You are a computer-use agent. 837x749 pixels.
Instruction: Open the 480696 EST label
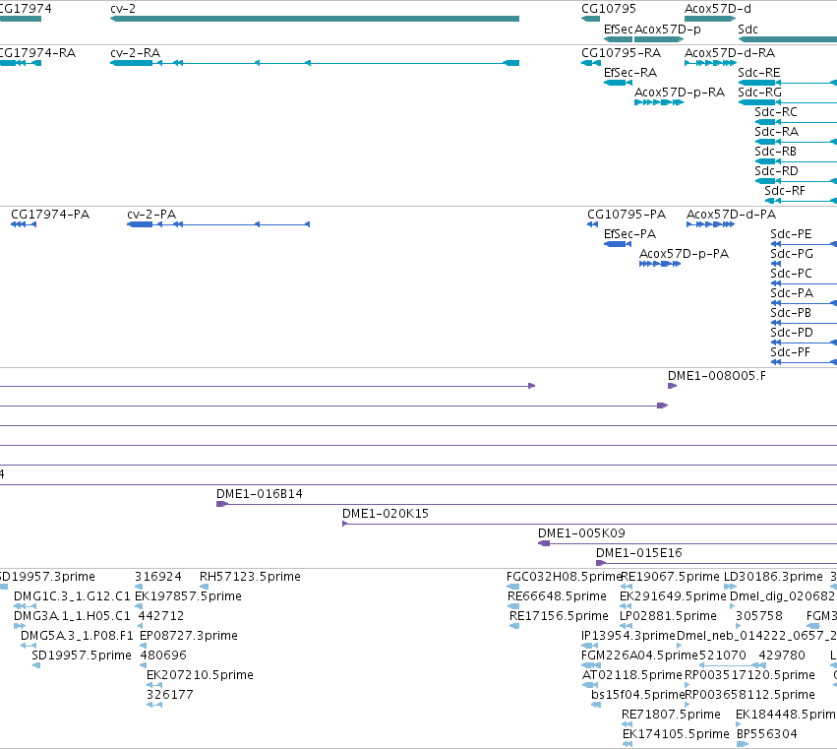(163, 656)
